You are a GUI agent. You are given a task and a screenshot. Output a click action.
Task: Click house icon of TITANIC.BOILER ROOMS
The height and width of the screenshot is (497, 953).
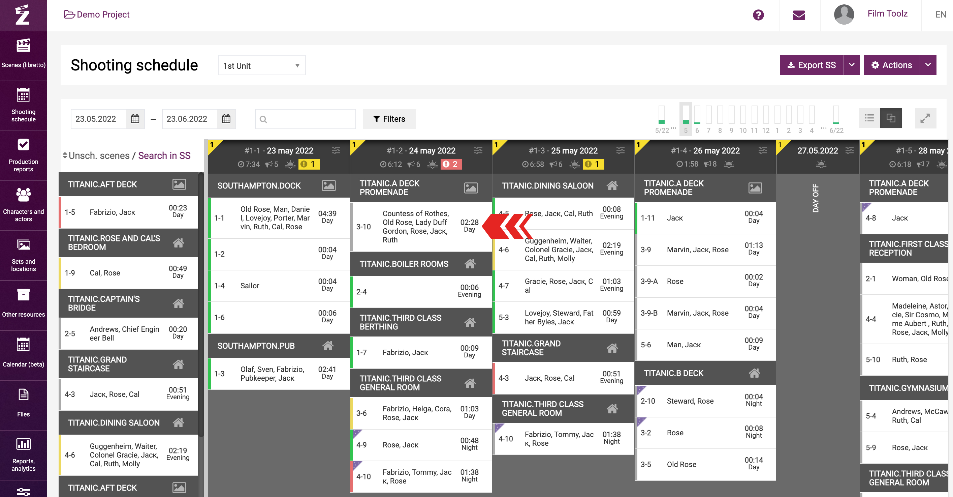pos(470,264)
